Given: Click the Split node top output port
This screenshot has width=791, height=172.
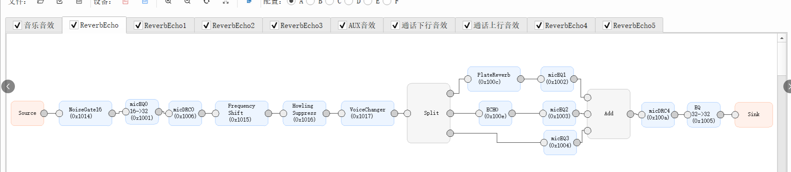Looking at the screenshot, I should point(450,93).
